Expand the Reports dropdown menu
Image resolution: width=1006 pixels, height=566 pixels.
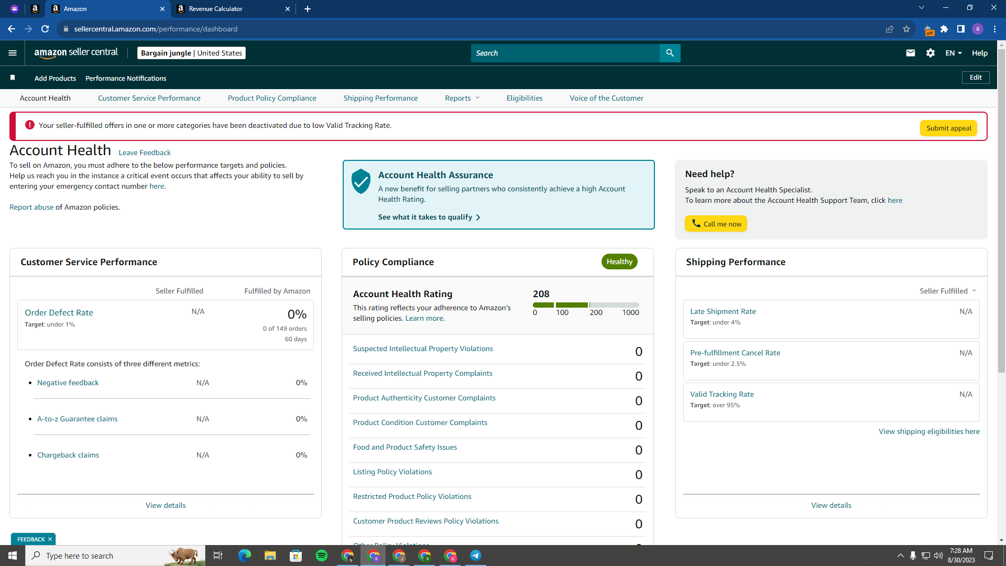pos(462,98)
